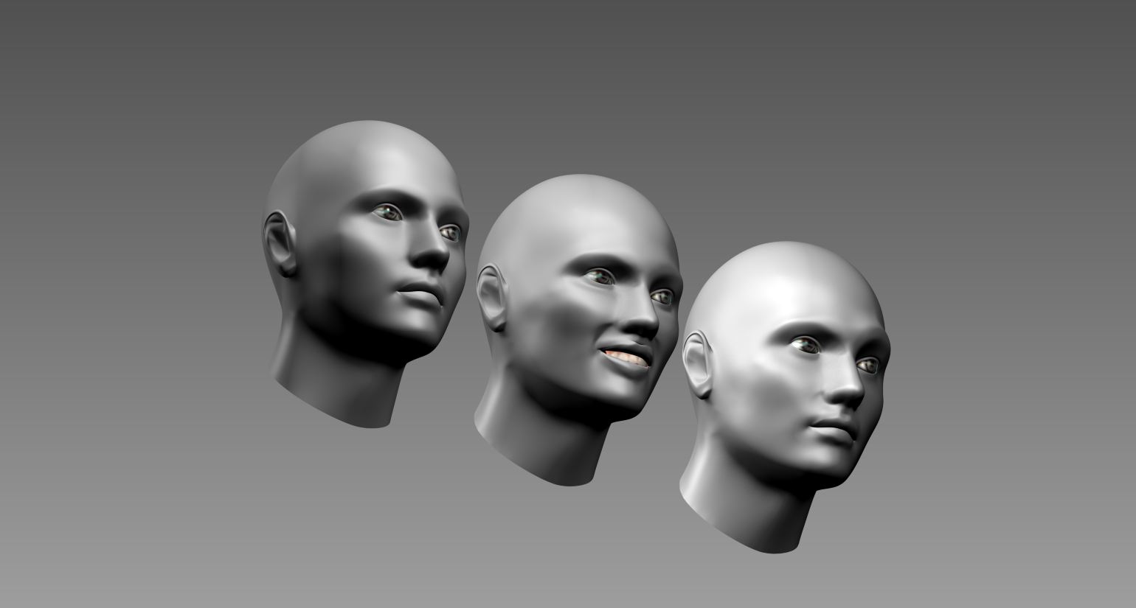Pick the rightmost head's eye nearest its ear
This screenshot has width=1136, height=608.
point(806,343)
